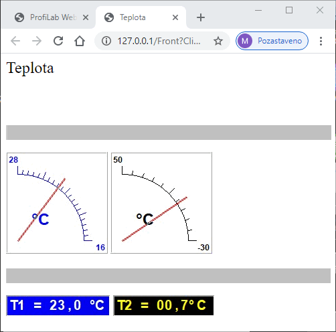Open the browser home page
The width and height of the screenshot is (336, 332).
coord(80,41)
